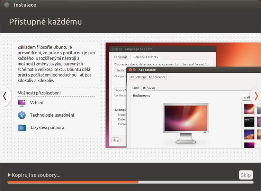Click the Language Support window title
Viewport: 261px width, 191px height.
coord(138,49)
